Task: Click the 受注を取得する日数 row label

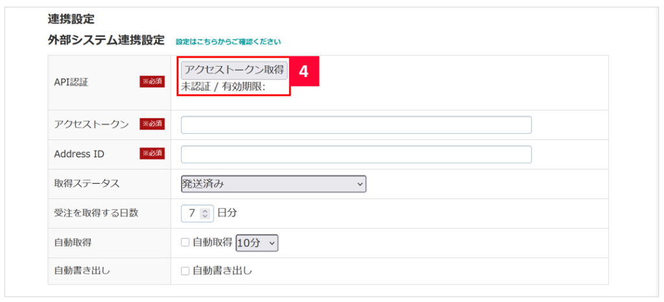Action: pos(96,213)
